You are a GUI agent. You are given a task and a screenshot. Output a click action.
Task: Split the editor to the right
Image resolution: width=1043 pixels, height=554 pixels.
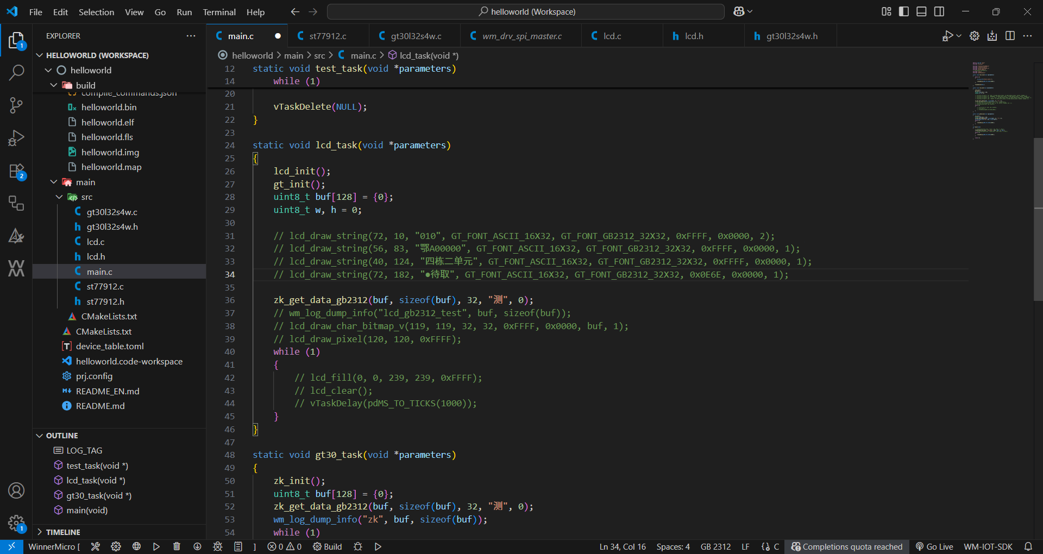1010,36
